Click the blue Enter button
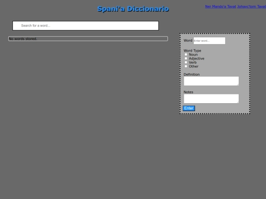 tap(189, 108)
